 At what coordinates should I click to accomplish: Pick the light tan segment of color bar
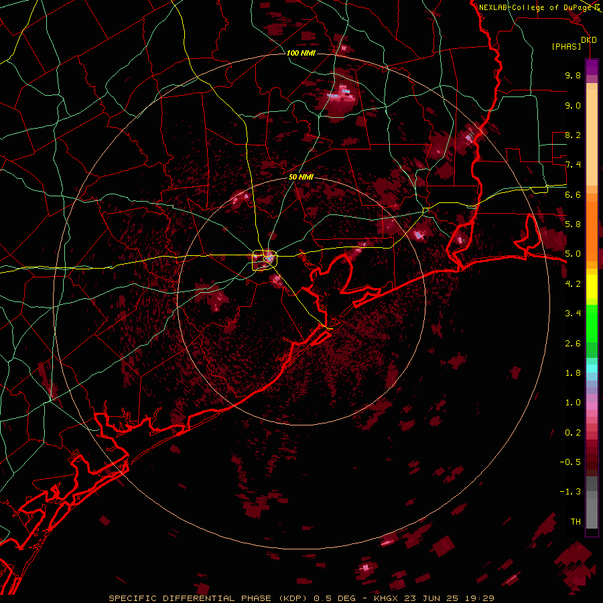click(x=592, y=139)
